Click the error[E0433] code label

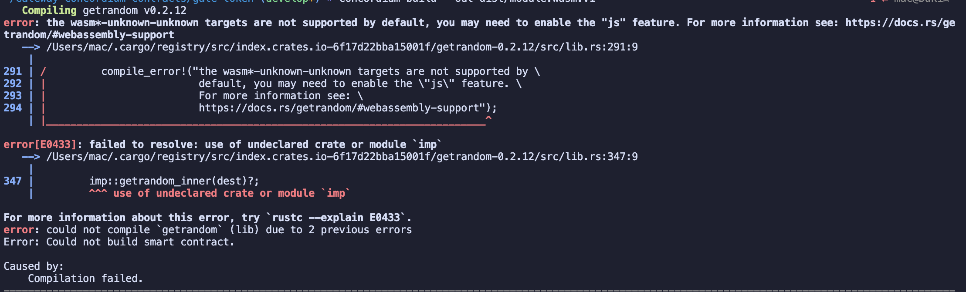(40, 144)
